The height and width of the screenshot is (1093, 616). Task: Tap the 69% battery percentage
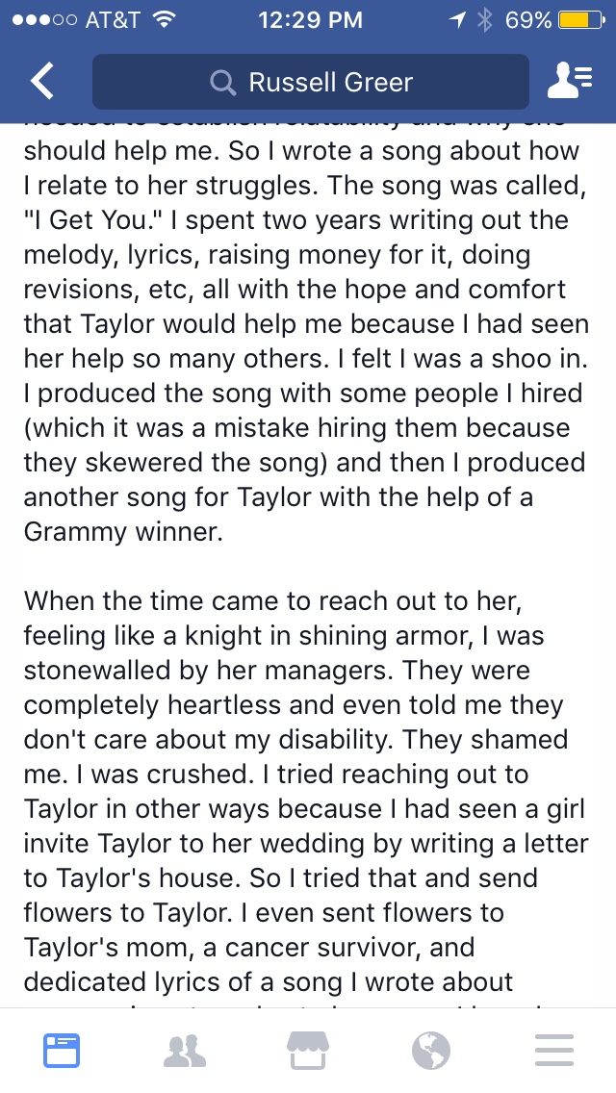[x=528, y=20]
